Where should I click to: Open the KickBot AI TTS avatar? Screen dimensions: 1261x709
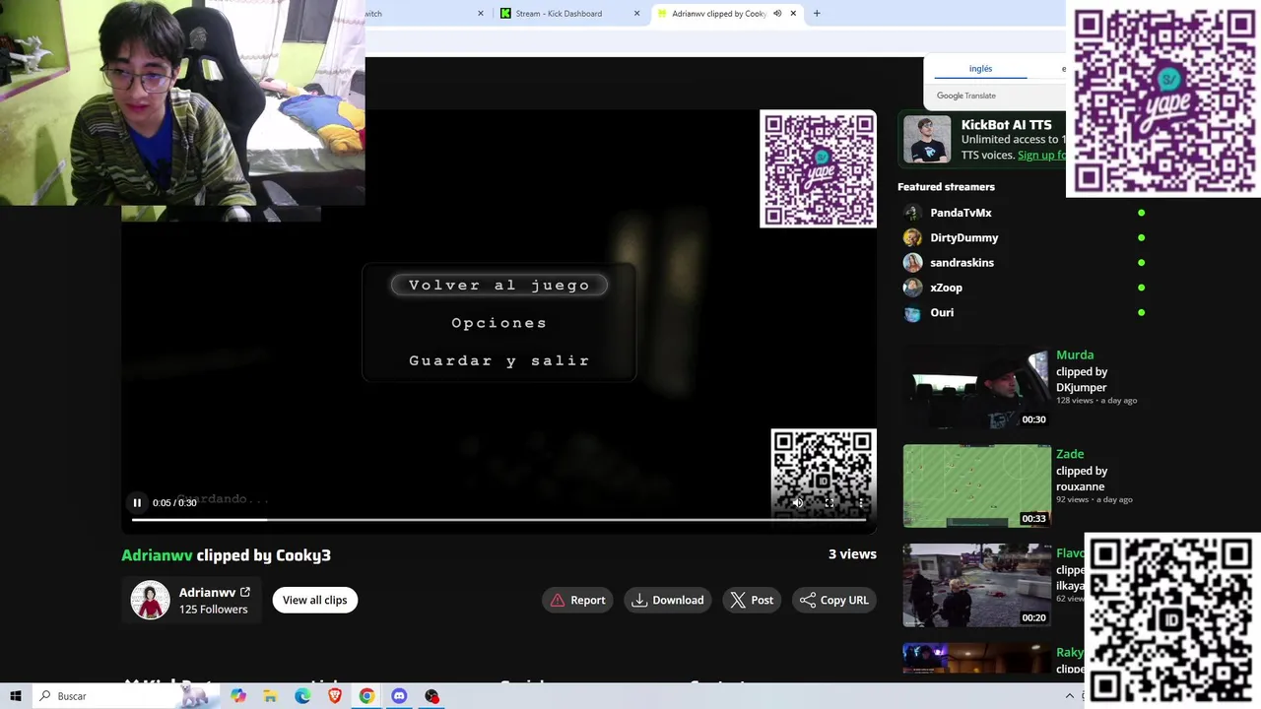(927, 139)
